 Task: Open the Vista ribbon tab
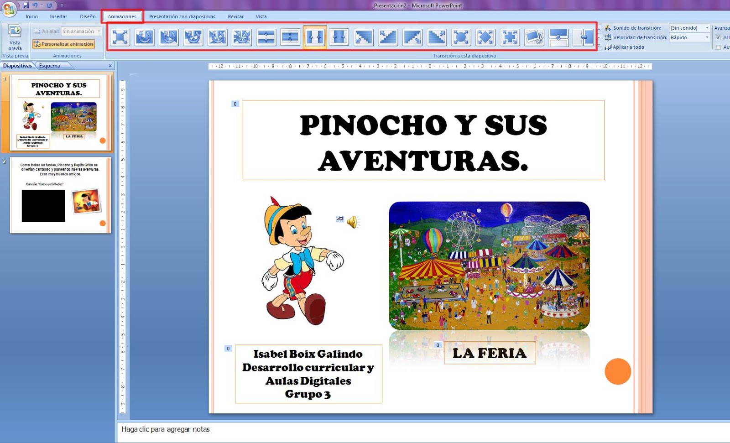coord(261,16)
